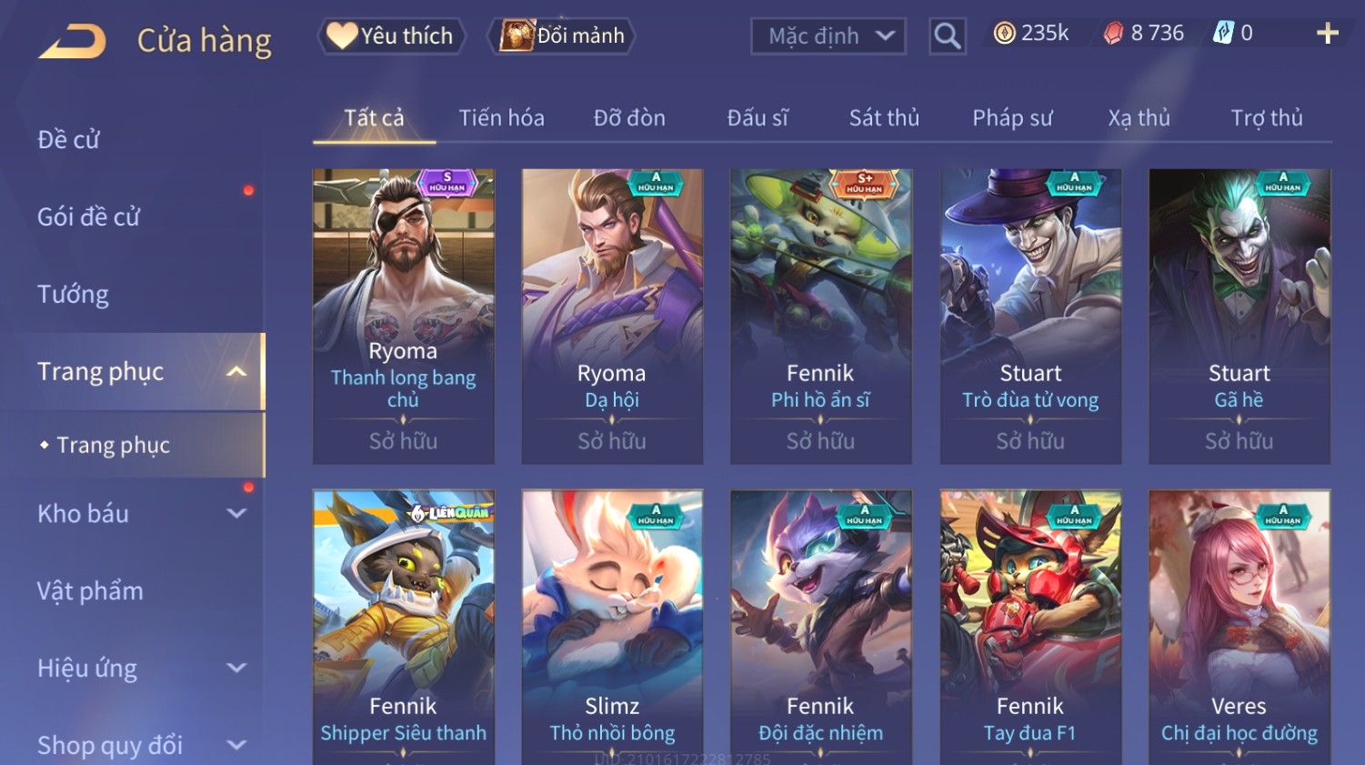Click the blue voucher ticket icon

pyautogui.click(x=1223, y=34)
